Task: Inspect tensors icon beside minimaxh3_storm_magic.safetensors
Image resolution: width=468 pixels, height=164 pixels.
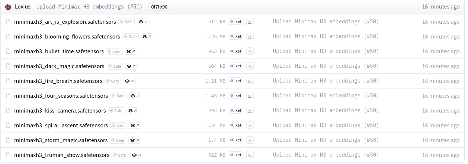Action: click(134, 140)
